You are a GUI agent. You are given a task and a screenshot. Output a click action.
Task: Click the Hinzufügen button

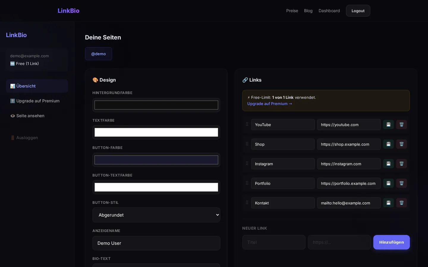391,242
